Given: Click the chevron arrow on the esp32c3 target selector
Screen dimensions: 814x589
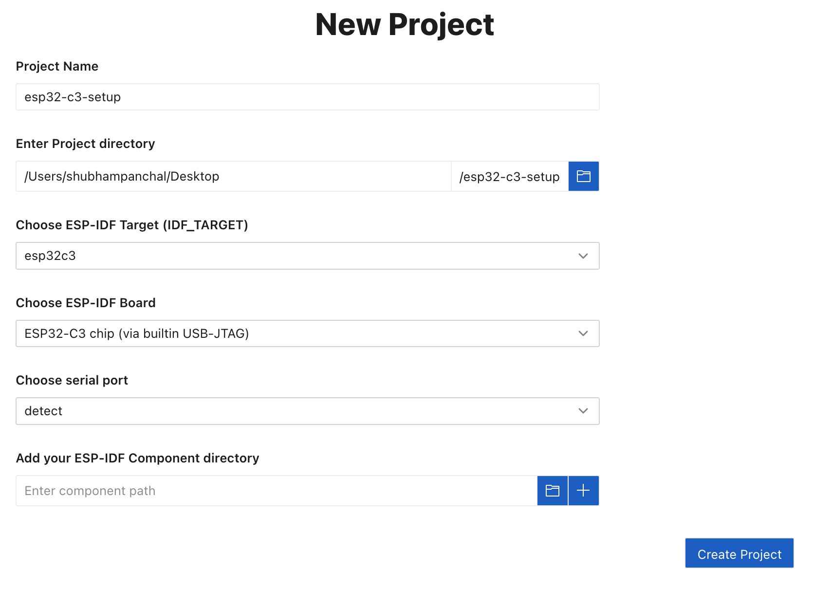Looking at the screenshot, I should 583,256.
